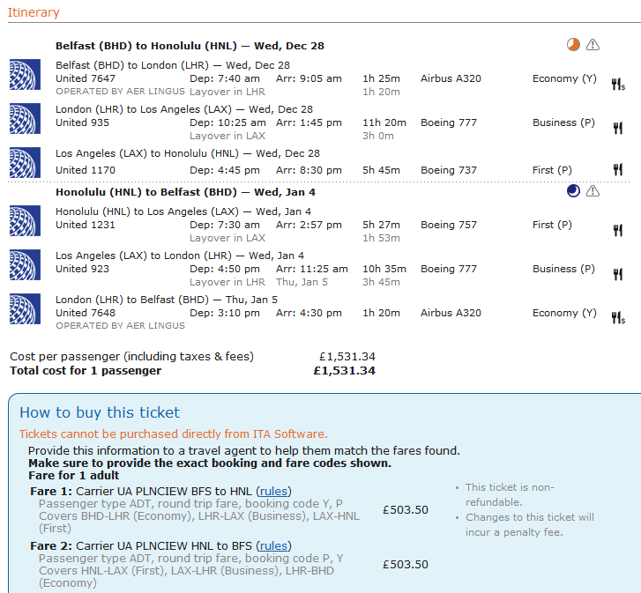Click the "How to buy this ticket" heading
Image resolution: width=641 pixels, height=593 pixels.
point(100,412)
